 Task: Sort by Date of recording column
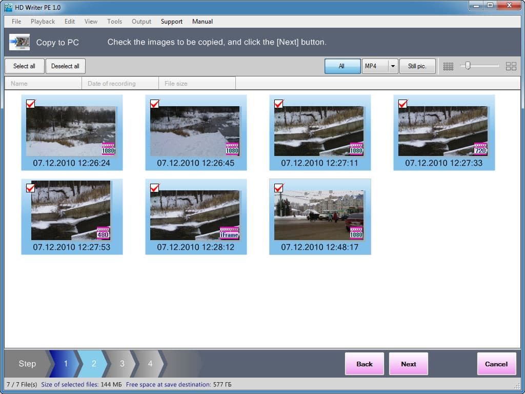pyautogui.click(x=120, y=84)
